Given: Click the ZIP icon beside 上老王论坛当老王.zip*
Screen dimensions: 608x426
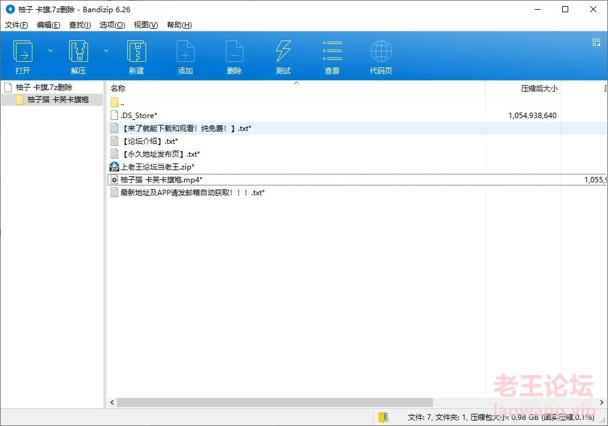Looking at the screenshot, I should click(114, 166).
